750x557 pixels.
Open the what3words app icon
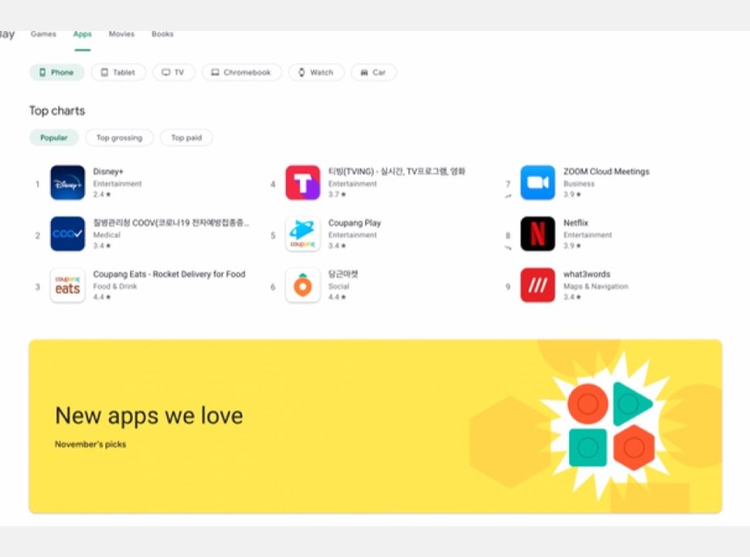tap(537, 285)
